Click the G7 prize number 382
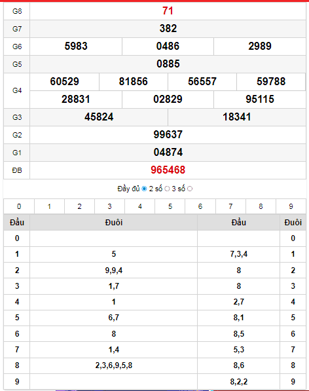Viewport: 309px width, 391px height. (x=168, y=28)
